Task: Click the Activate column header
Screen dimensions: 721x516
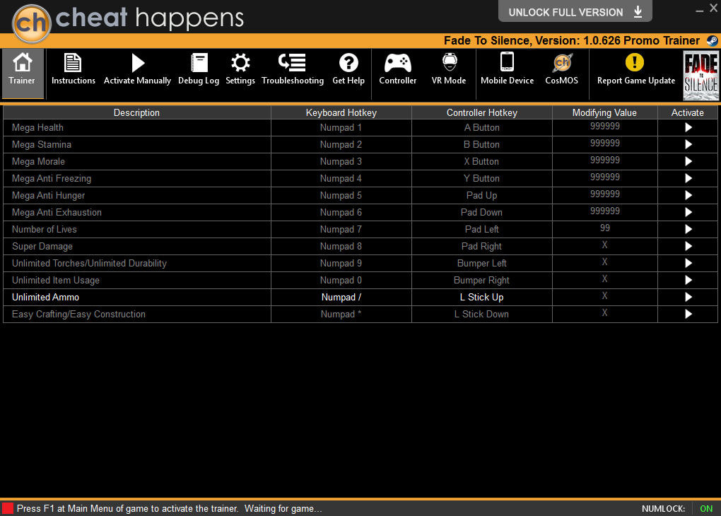Action: click(688, 112)
